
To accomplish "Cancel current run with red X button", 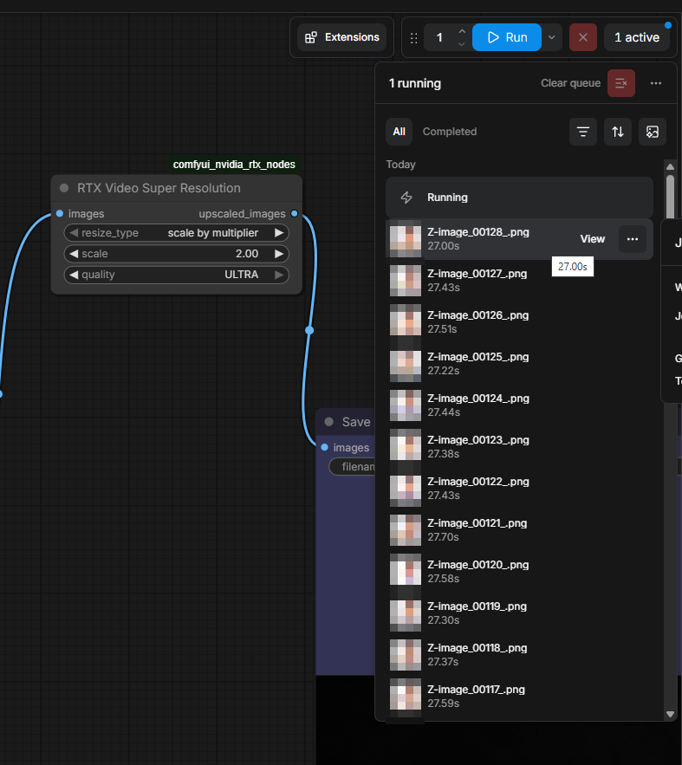I will [x=583, y=37].
